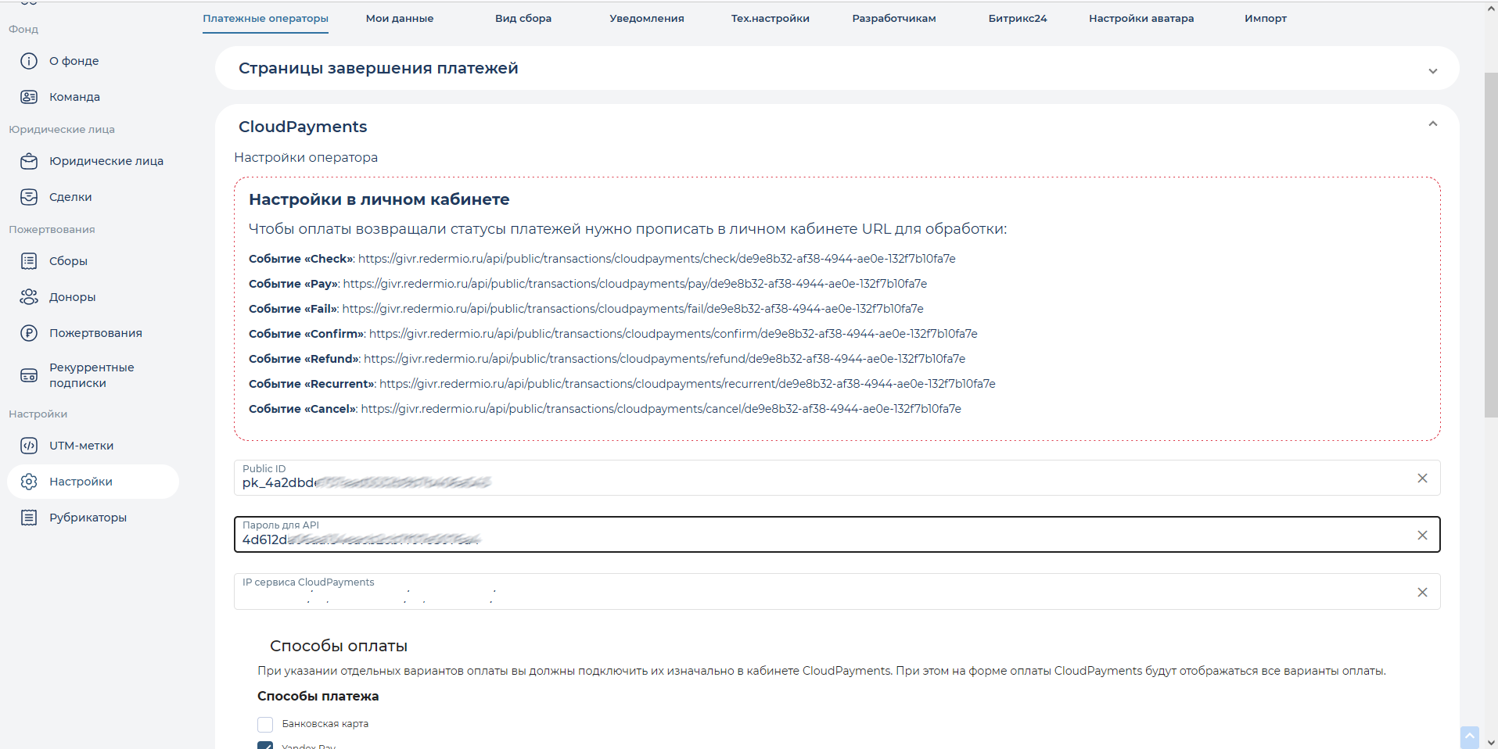The width and height of the screenshot is (1498, 749).
Task: Click the Рубрикаторы list icon
Action: pos(29,518)
